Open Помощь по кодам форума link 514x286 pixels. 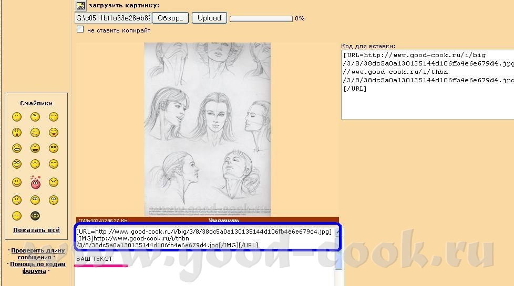coord(38,267)
